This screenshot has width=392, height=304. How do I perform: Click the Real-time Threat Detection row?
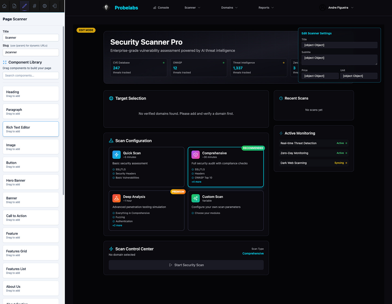pyautogui.click(x=314, y=143)
